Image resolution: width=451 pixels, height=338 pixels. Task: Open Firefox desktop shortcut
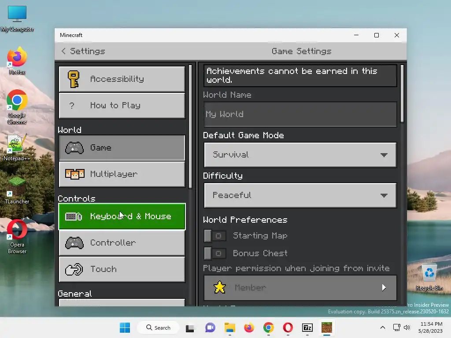pos(17,61)
